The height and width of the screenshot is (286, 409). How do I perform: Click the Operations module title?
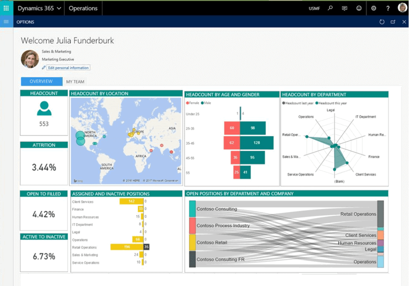[83, 8]
